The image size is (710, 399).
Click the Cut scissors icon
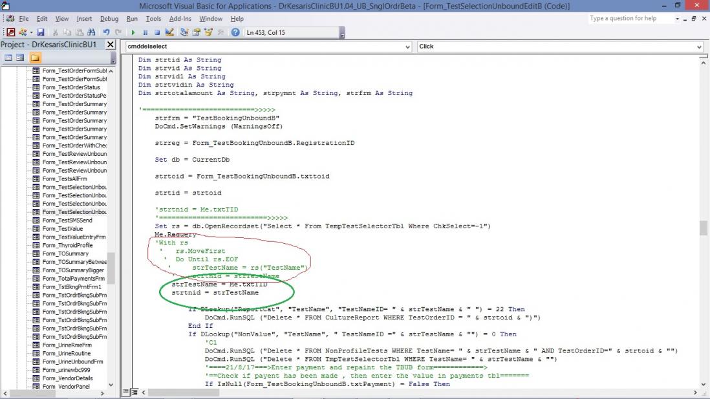click(55, 32)
